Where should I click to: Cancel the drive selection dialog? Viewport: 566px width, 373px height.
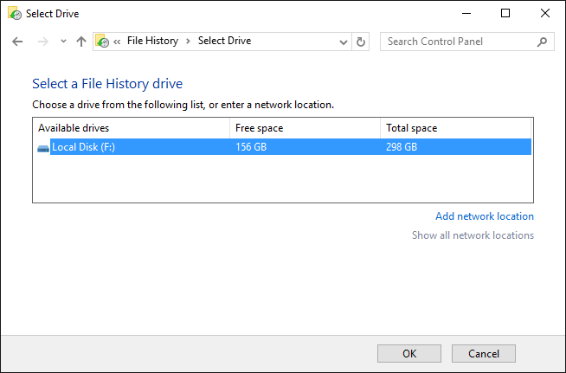484,353
